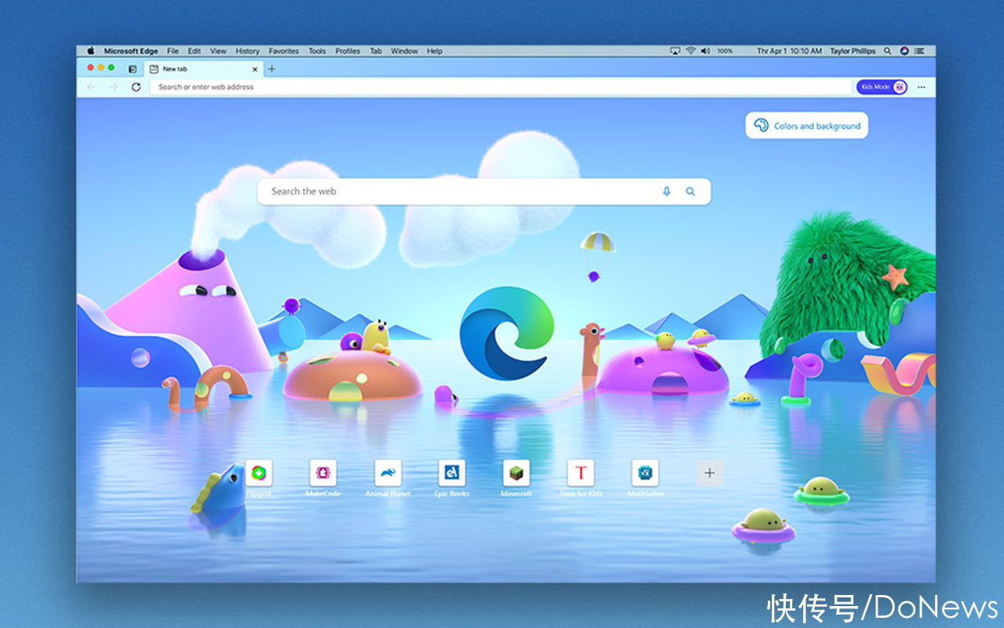Open Edge settings and more menu
Viewport: 1004px width, 628px height.
click(921, 87)
